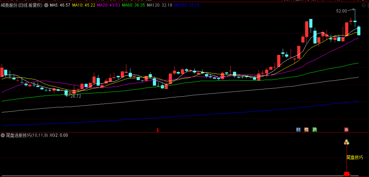369x177 pixels.
Task: Select the MA120 average label
Action: [x=159, y=5]
